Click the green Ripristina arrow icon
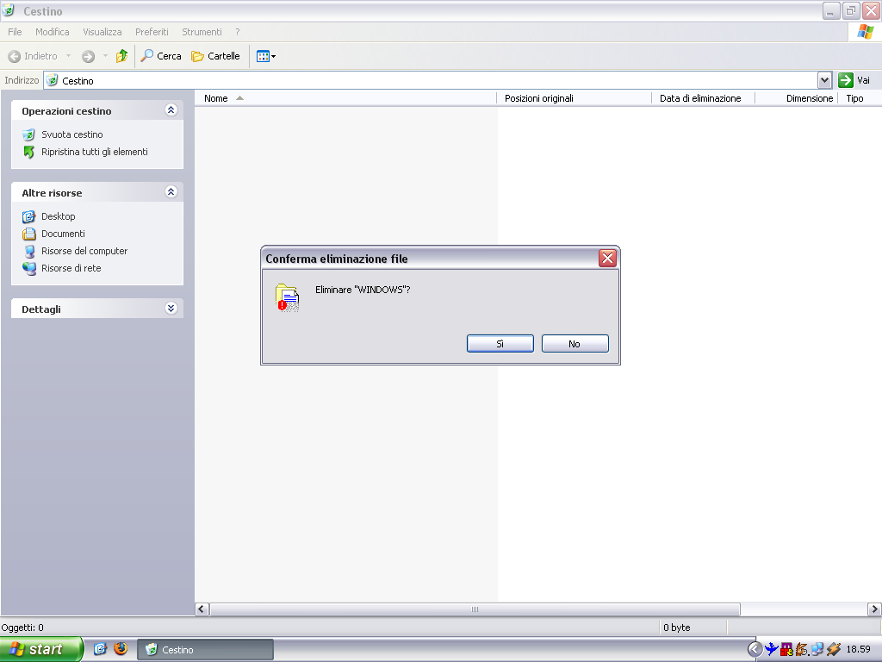This screenshot has width=882, height=662. pyautogui.click(x=28, y=152)
